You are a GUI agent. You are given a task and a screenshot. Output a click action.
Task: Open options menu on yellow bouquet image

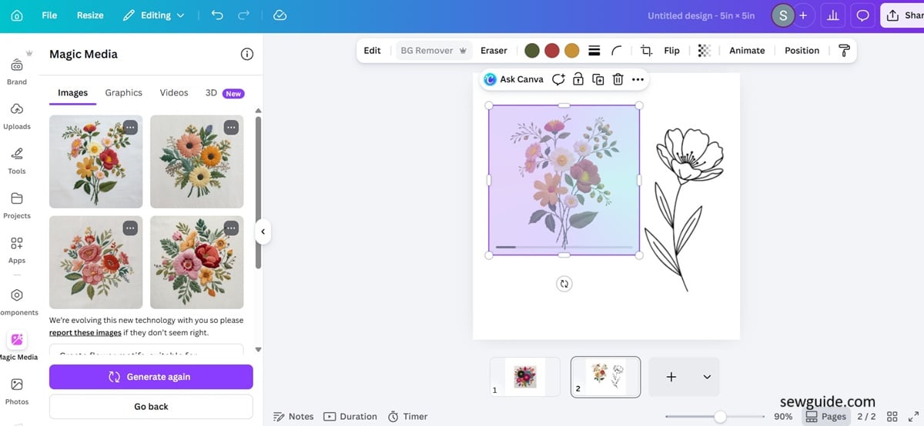[x=130, y=127]
